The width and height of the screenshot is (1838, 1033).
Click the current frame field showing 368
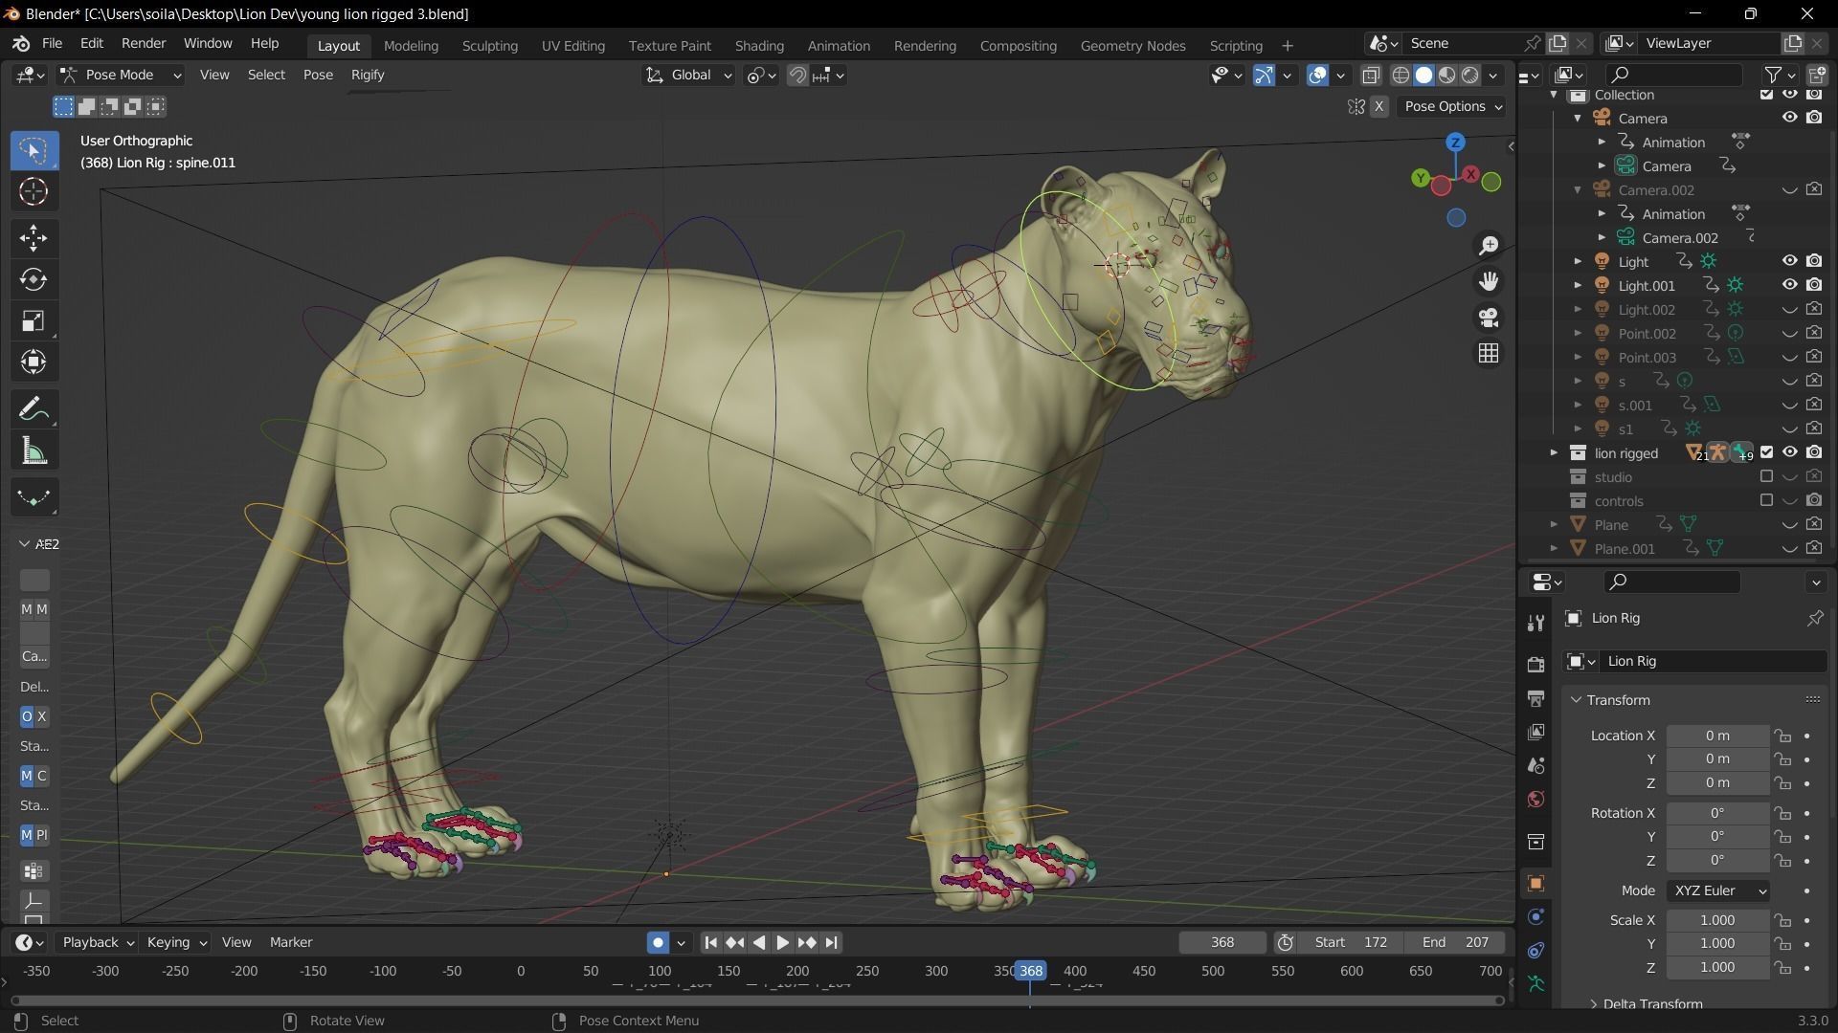(x=1222, y=942)
